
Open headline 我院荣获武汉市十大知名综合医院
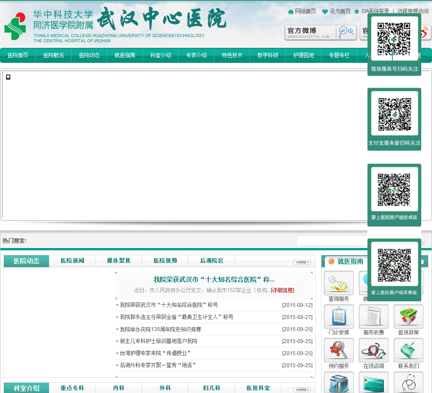[x=214, y=279]
